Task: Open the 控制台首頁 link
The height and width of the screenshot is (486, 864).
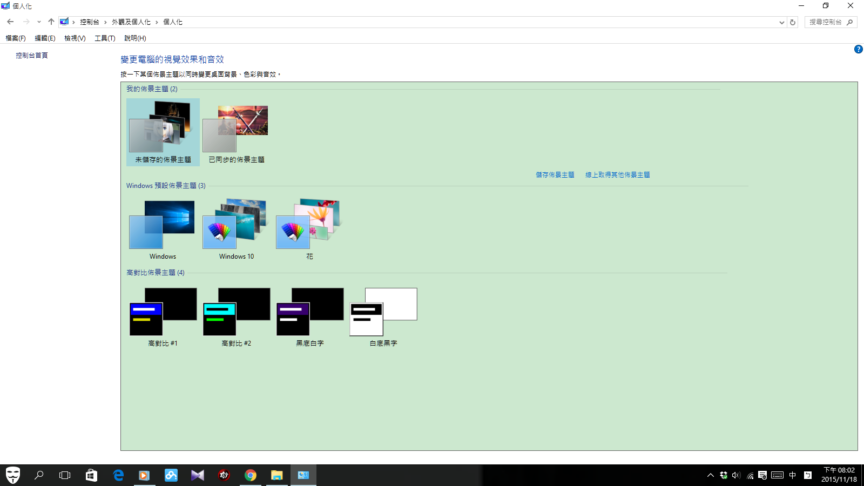Action: pyautogui.click(x=32, y=56)
